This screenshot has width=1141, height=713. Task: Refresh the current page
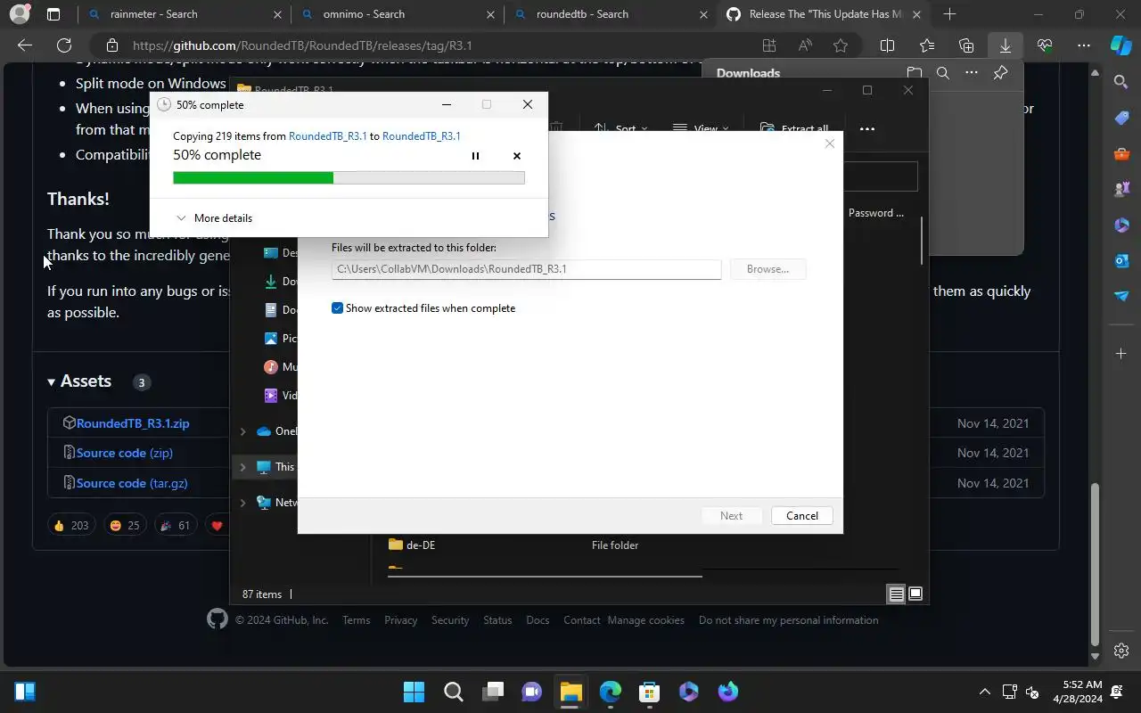click(x=64, y=45)
